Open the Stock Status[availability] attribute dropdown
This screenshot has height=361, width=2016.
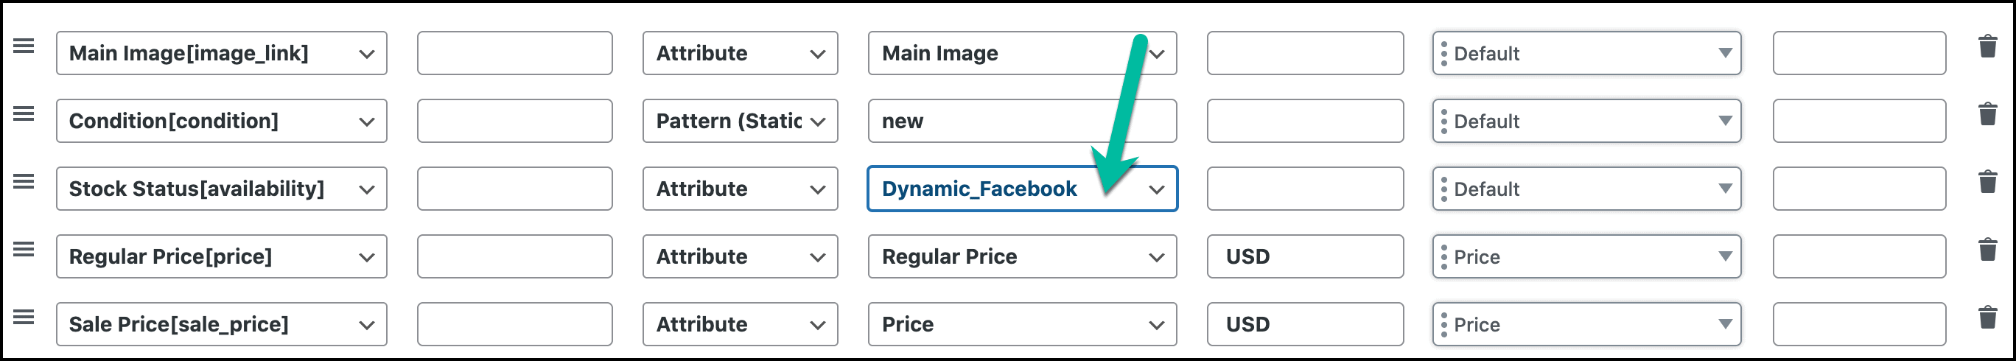(x=222, y=189)
